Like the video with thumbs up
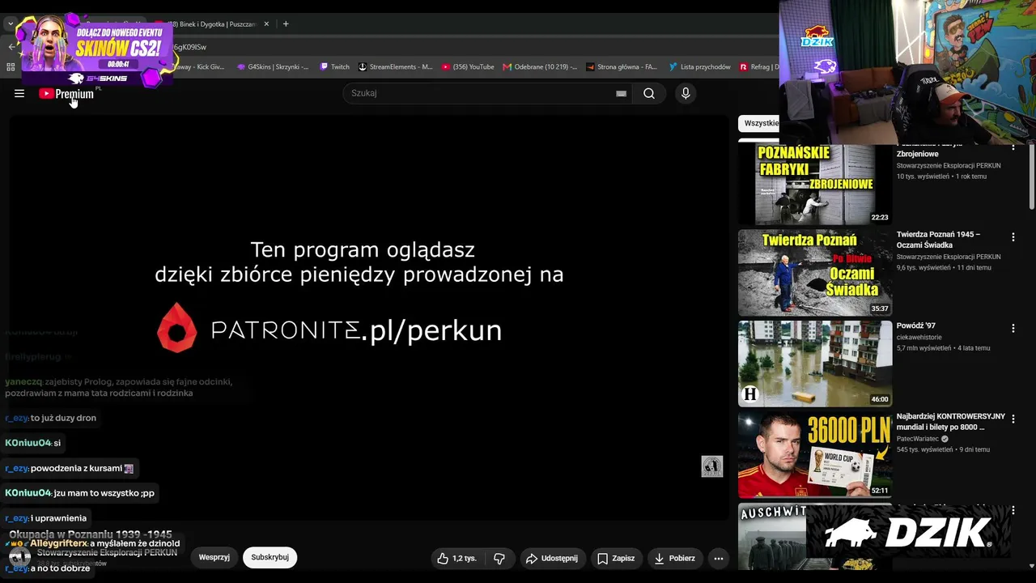This screenshot has width=1036, height=583. (x=456, y=558)
